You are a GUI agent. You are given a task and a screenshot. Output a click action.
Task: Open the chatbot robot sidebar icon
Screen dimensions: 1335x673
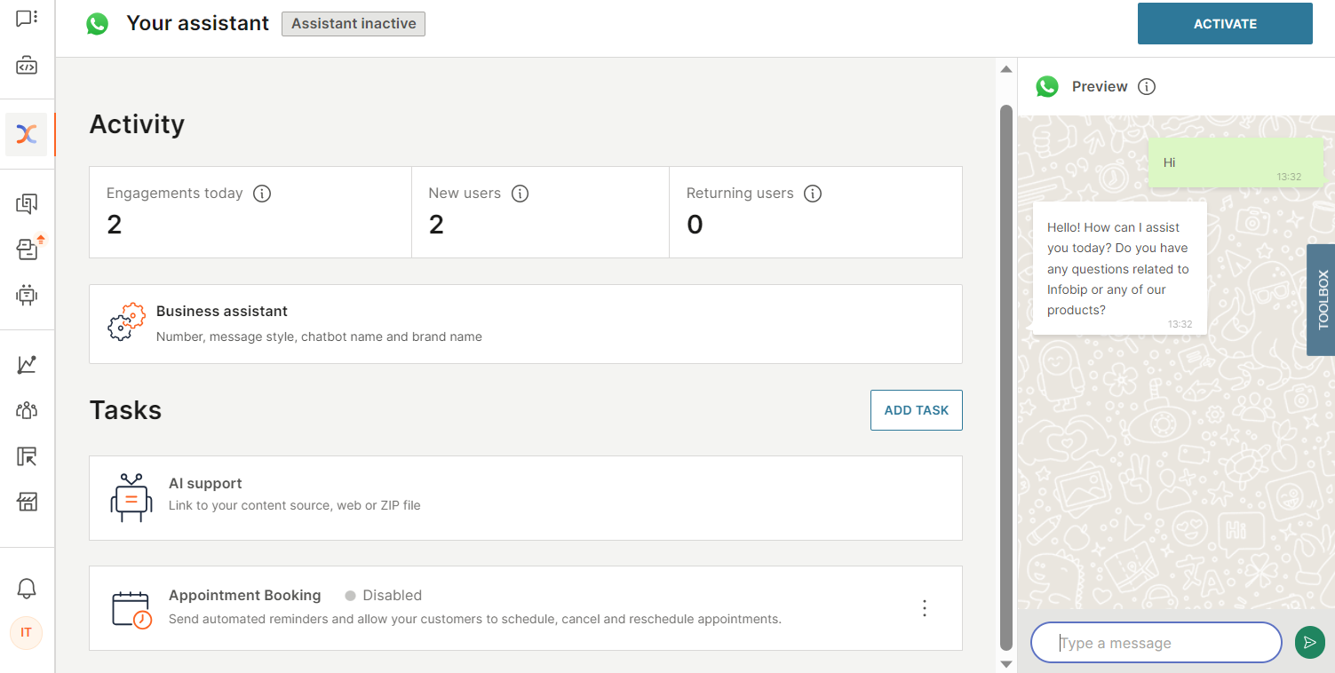coord(27,294)
